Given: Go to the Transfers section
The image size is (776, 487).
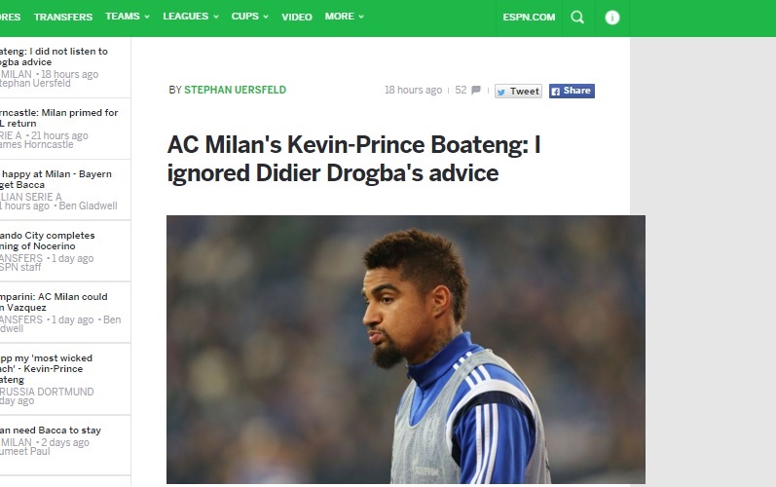Looking at the screenshot, I should coord(63,17).
